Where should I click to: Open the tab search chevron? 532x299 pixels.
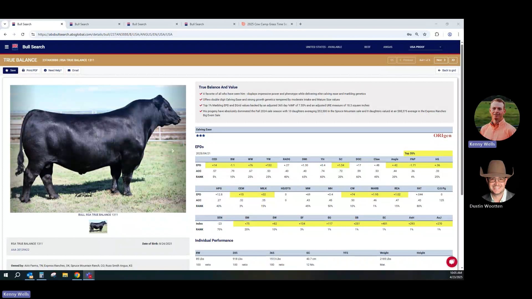(5, 24)
